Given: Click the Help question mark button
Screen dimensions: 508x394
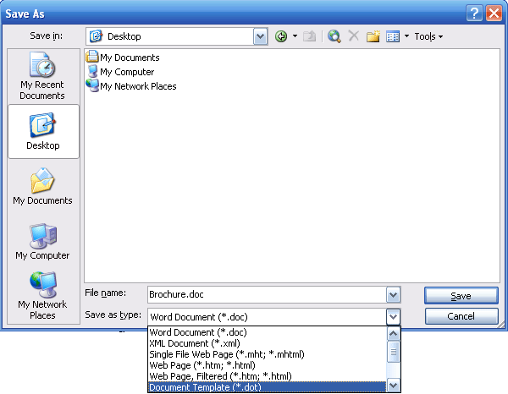Looking at the screenshot, I should tap(475, 12).
